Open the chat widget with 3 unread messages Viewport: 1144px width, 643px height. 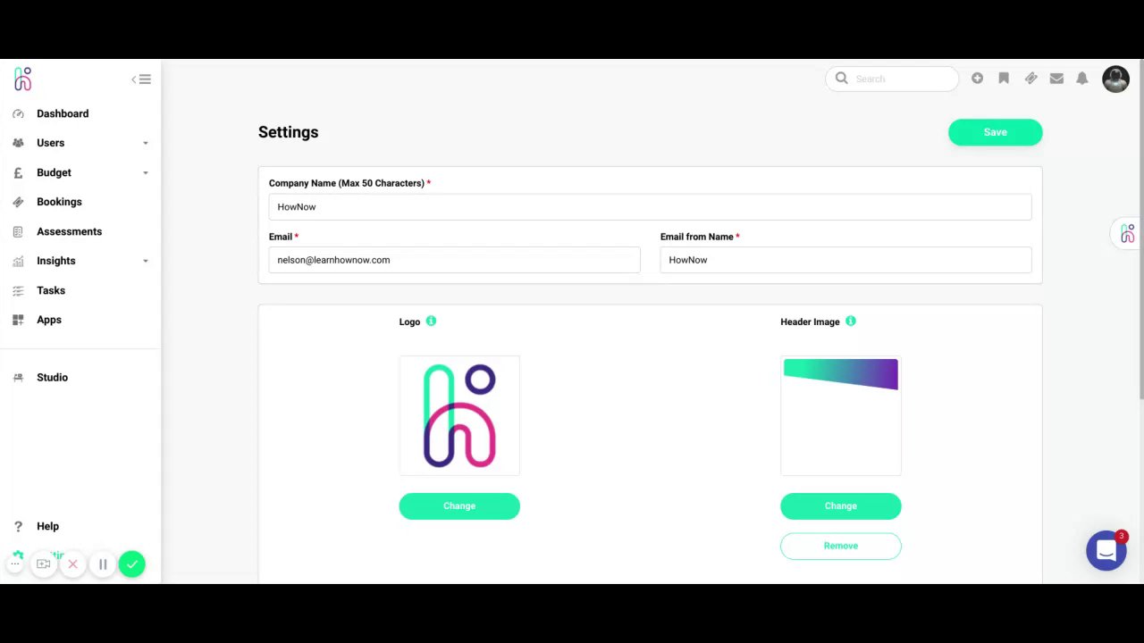pos(1106,550)
